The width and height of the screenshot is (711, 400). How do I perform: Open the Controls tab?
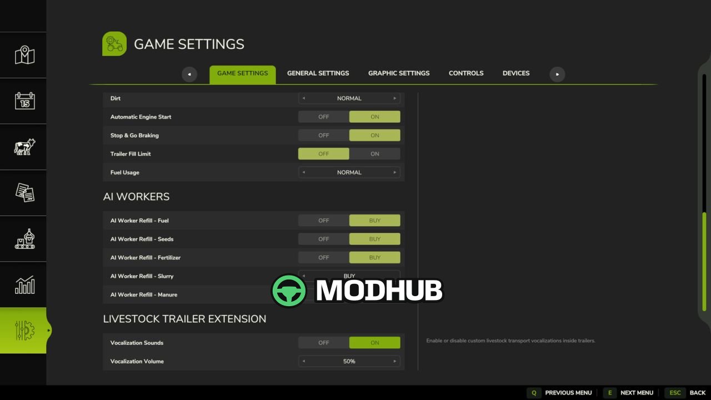tap(466, 73)
